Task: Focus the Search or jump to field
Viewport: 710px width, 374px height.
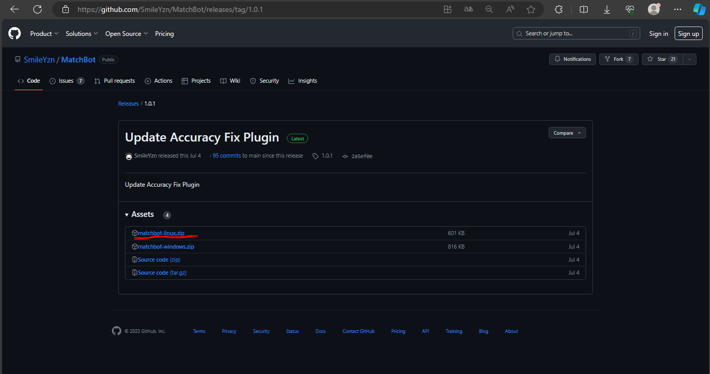Action: pos(576,33)
